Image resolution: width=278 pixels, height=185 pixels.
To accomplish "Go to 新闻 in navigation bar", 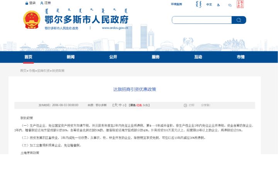I will pyautogui.click(x=70, y=57).
